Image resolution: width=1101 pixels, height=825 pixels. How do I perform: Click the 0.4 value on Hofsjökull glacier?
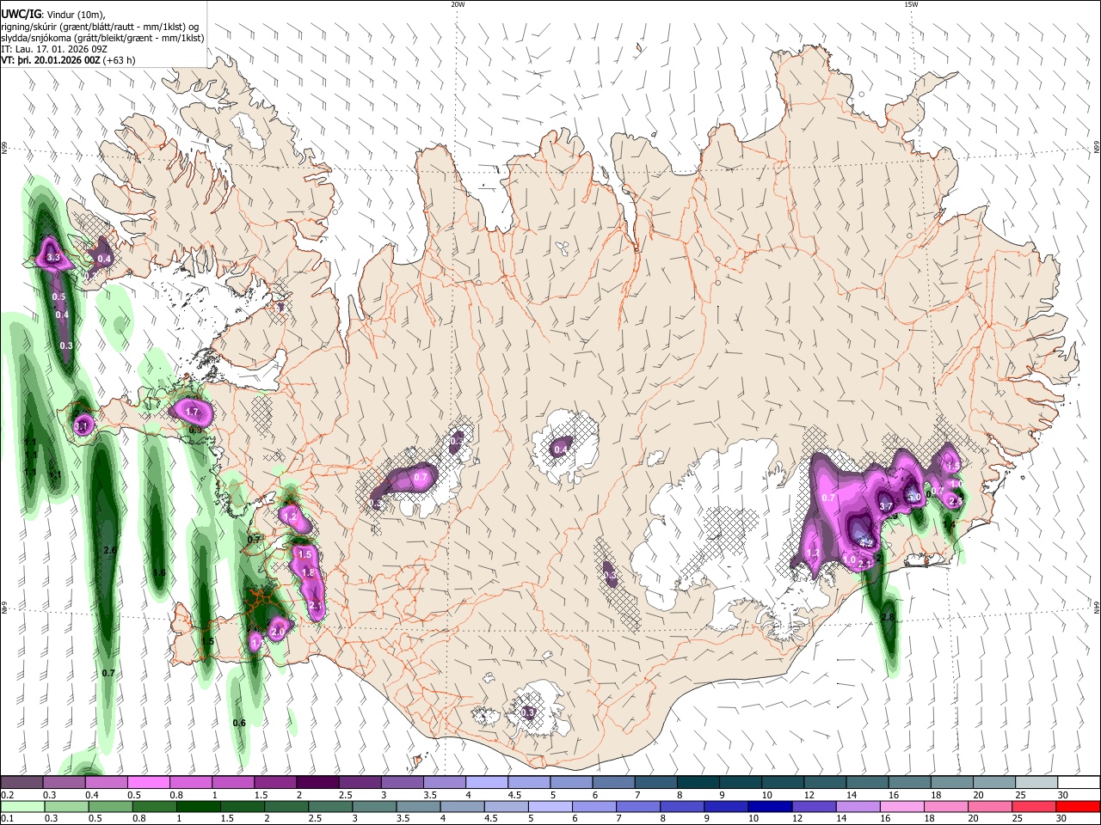(562, 449)
